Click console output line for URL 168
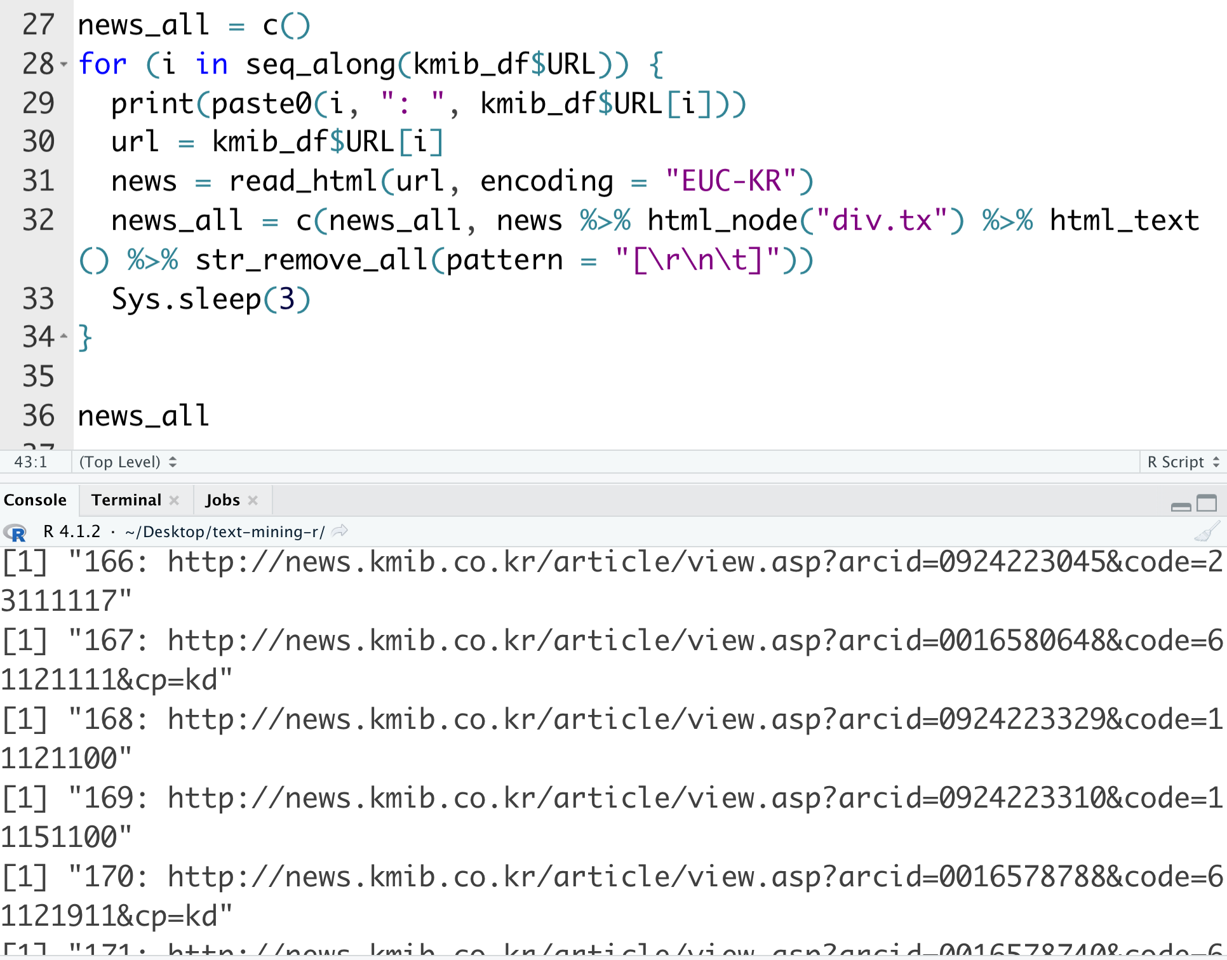Screen dimensions: 1227x960 point(612,739)
